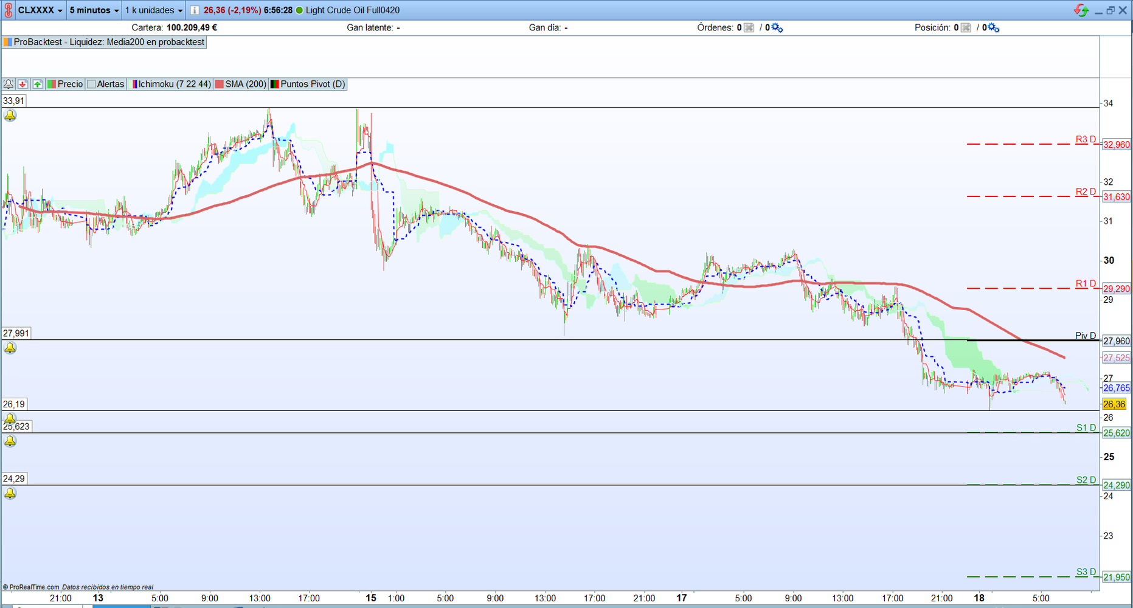Click the 33,91 alert level label

point(14,101)
